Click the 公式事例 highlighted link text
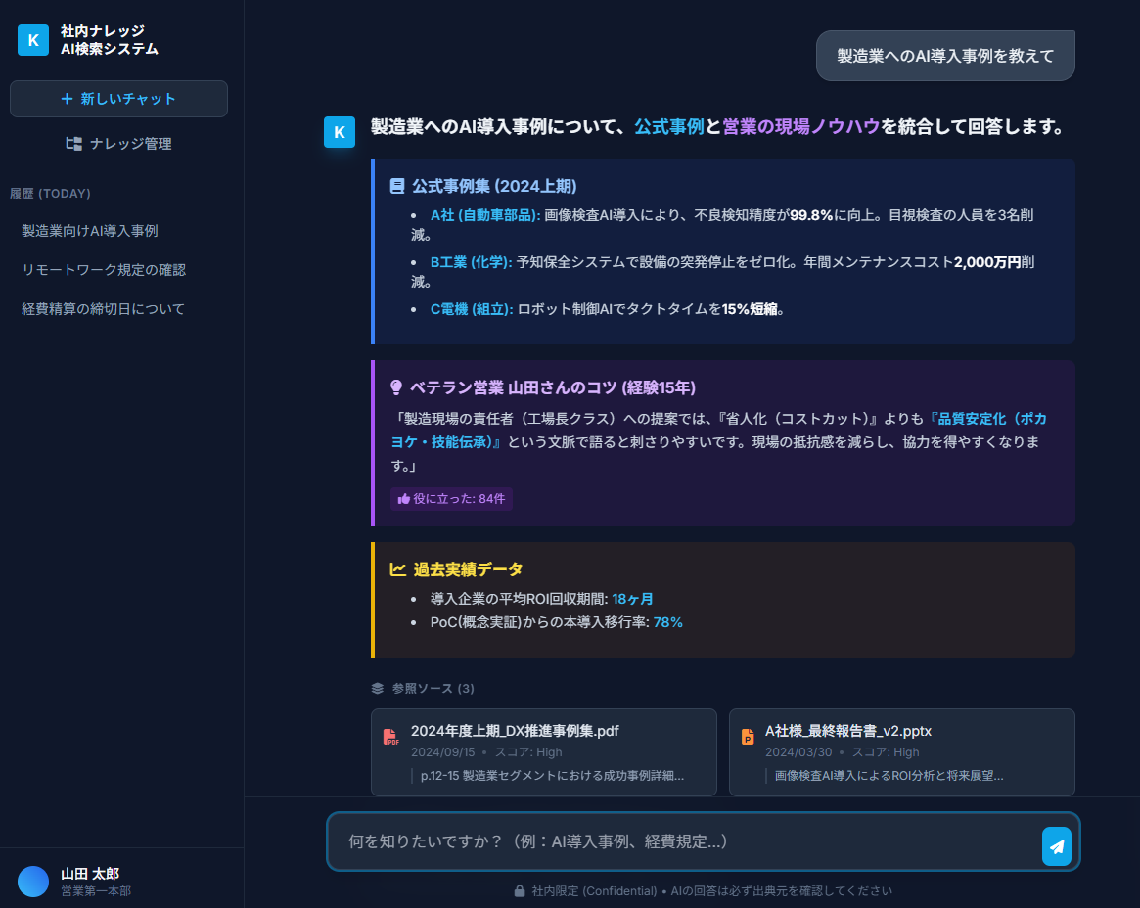 669,126
